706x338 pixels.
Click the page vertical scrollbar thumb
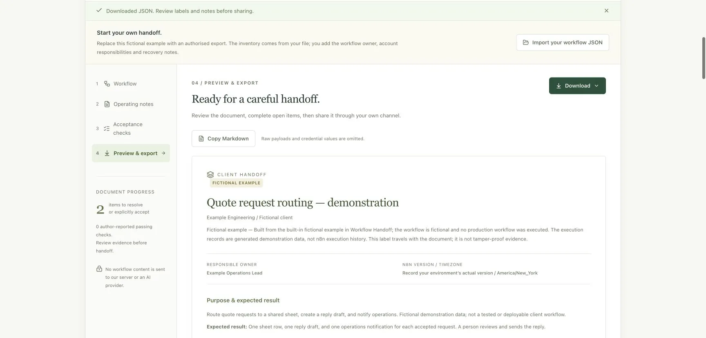click(x=704, y=58)
